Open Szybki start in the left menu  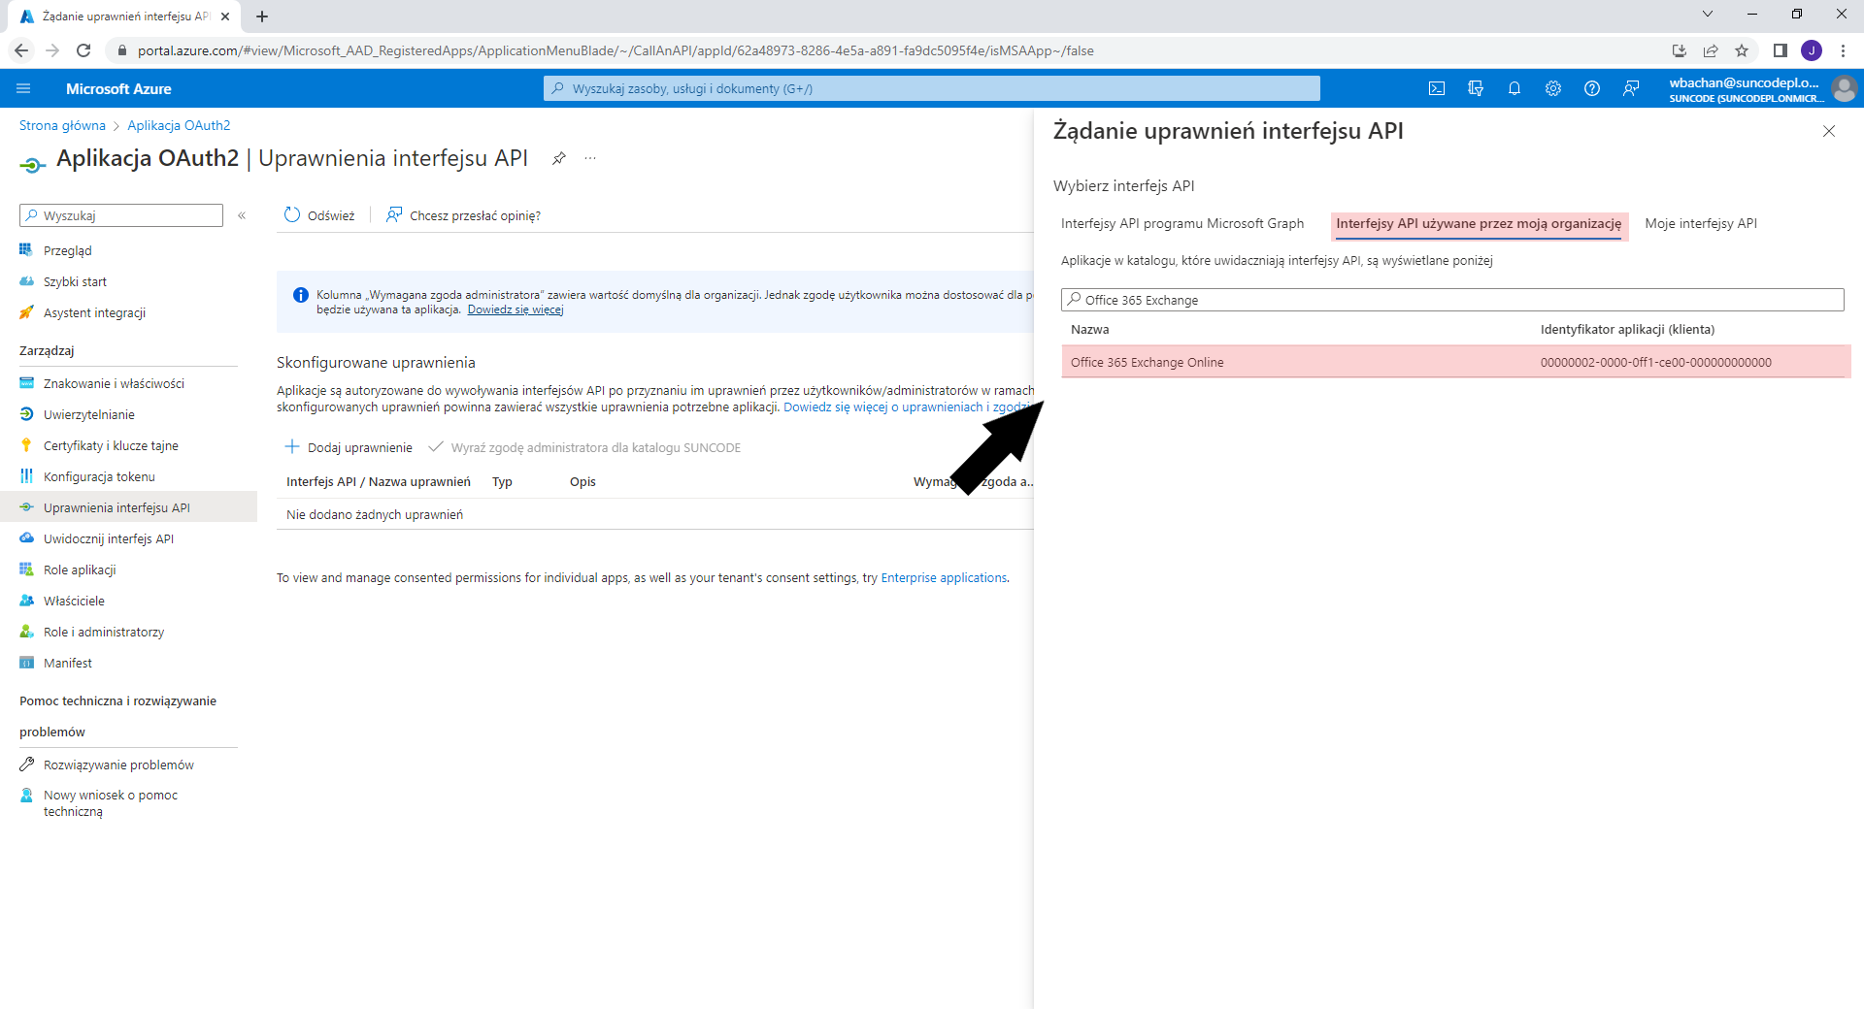click(x=75, y=281)
